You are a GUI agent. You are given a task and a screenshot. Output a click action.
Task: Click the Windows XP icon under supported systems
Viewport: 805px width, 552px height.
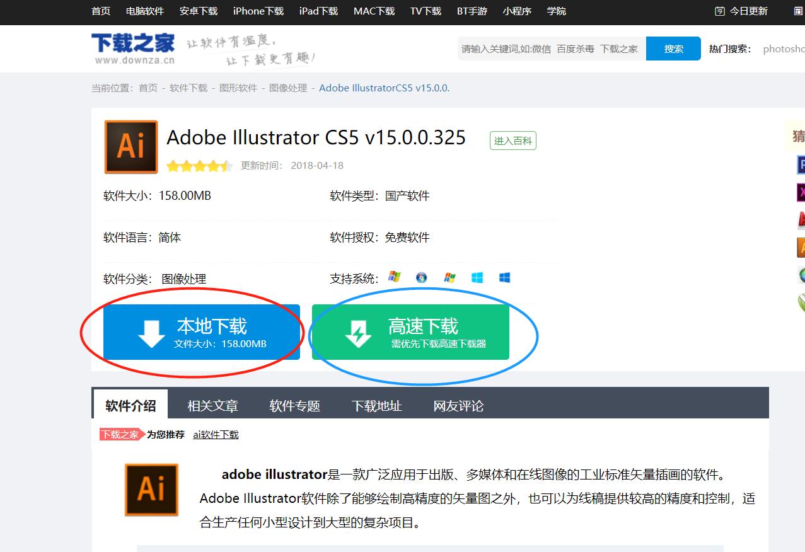[396, 277]
